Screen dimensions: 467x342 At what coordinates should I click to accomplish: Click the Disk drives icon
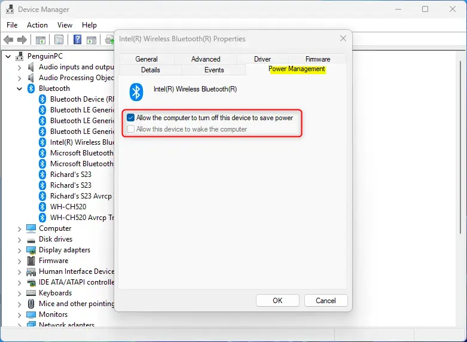click(x=31, y=240)
